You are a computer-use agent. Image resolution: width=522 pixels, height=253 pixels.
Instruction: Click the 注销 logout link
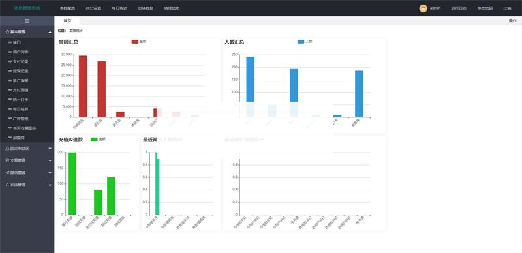point(507,8)
